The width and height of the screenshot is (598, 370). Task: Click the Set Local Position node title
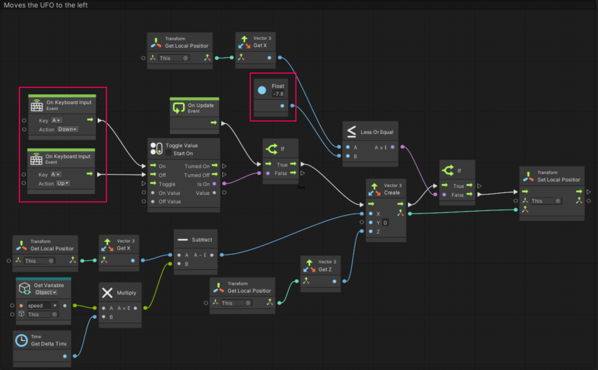(558, 180)
